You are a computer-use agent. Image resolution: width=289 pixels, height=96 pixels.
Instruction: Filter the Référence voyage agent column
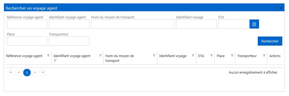48,56
